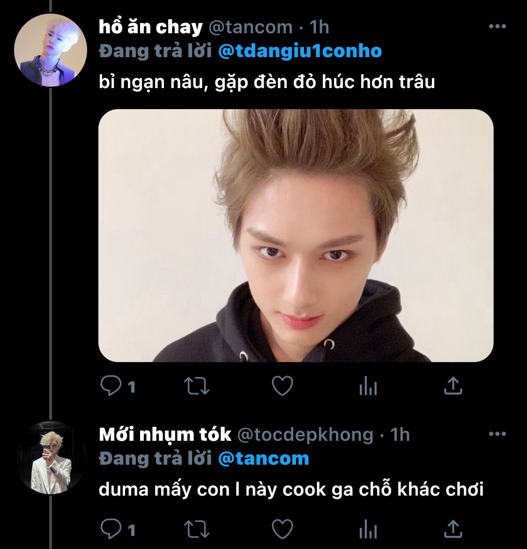Open the hổ ăn chay profile avatar
Viewport: 527px width, 549px height.
click(x=51, y=50)
